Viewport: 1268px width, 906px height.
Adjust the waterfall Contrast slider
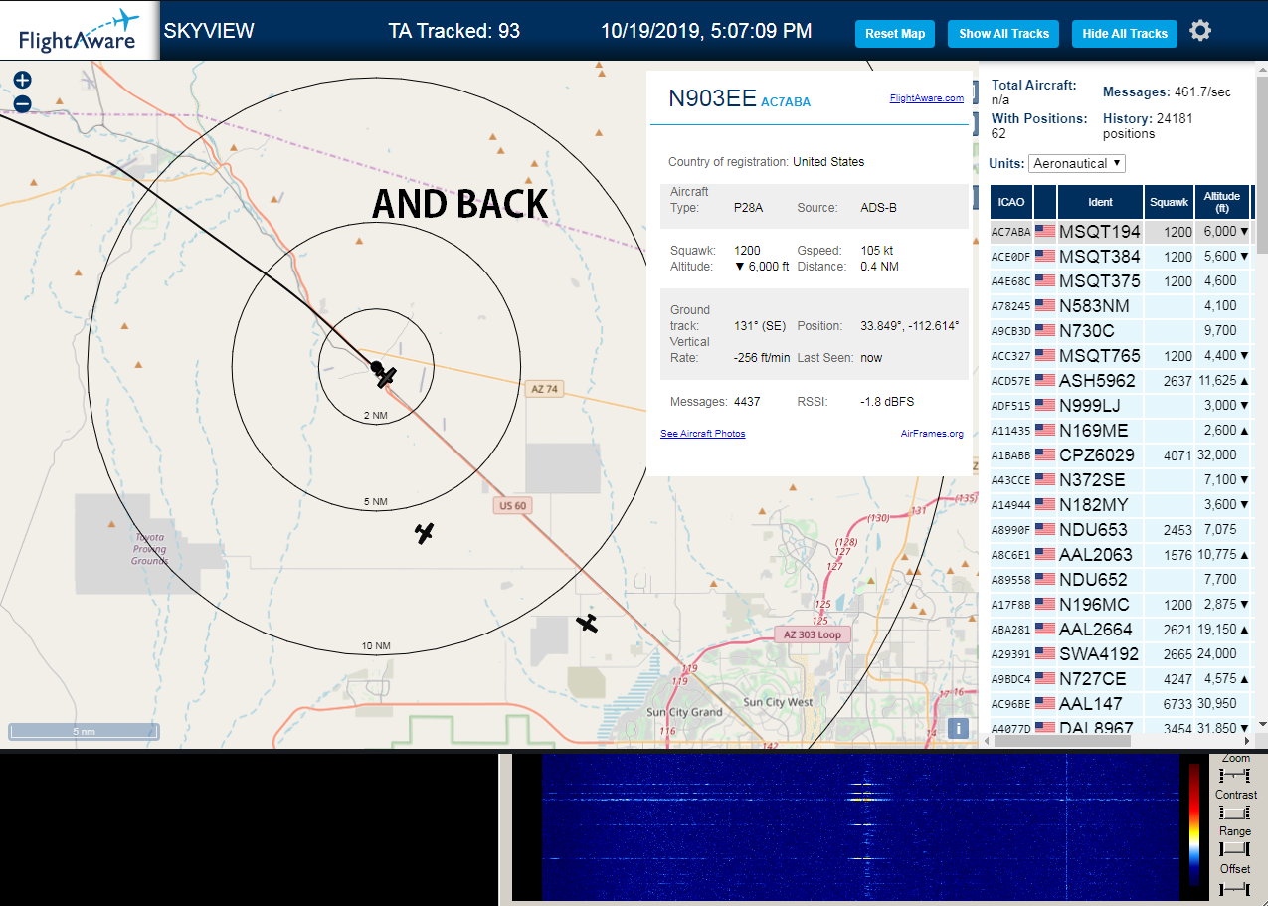1234,813
